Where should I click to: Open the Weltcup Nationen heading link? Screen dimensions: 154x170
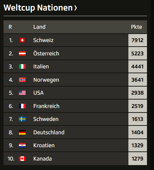(x=38, y=8)
